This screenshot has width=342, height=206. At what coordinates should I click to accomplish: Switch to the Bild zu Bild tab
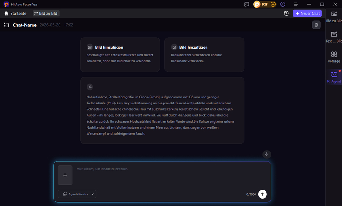(x=46, y=14)
